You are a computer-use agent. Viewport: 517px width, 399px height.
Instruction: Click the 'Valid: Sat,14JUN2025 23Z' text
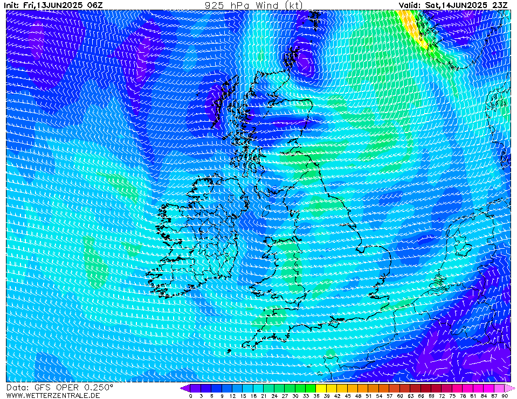[x=453, y=5]
